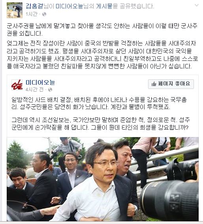Open the 1시간 post timestamp
The width and height of the screenshot is (203, 224).
(32, 14)
